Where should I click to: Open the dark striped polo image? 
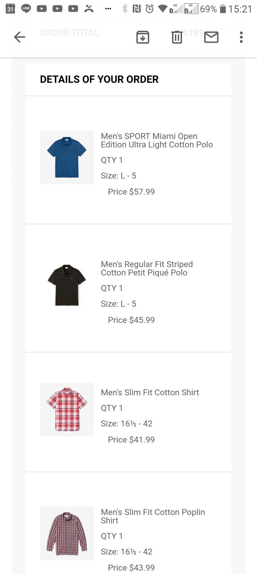[x=67, y=286]
